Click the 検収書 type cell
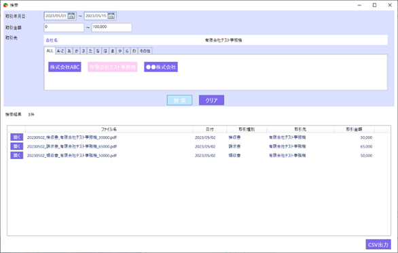The height and width of the screenshot is (253, 398). click(234, 137)
